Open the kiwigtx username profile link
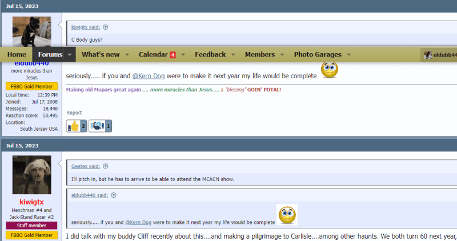The height and width of the screenshot is (241, 457). tap(31, 202)
